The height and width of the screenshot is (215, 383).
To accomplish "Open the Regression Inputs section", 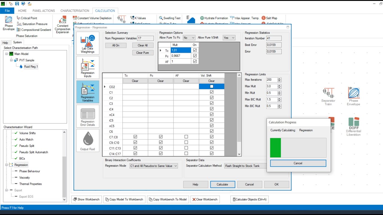I will point(88,67).
